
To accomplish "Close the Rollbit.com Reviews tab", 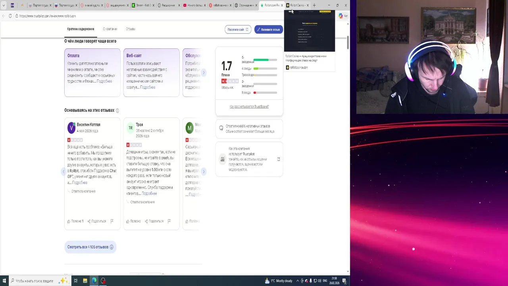I will (282, 5).
